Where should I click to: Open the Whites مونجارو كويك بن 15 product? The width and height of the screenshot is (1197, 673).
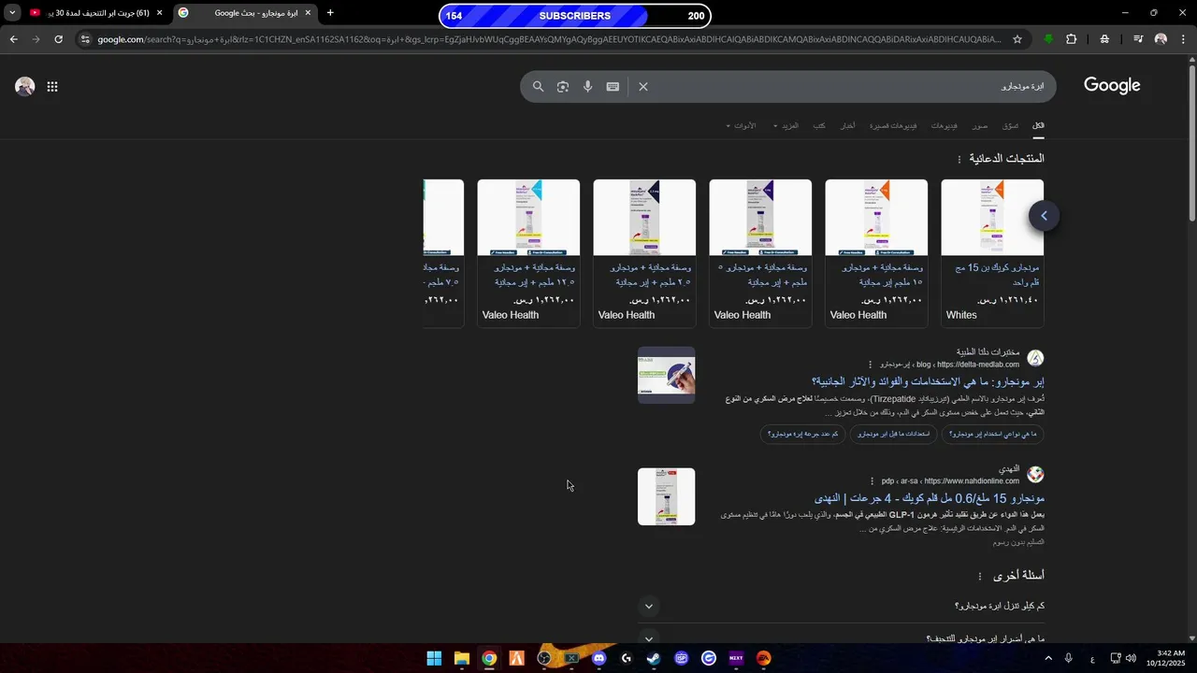pyautogui.click(x=992, y=252)
